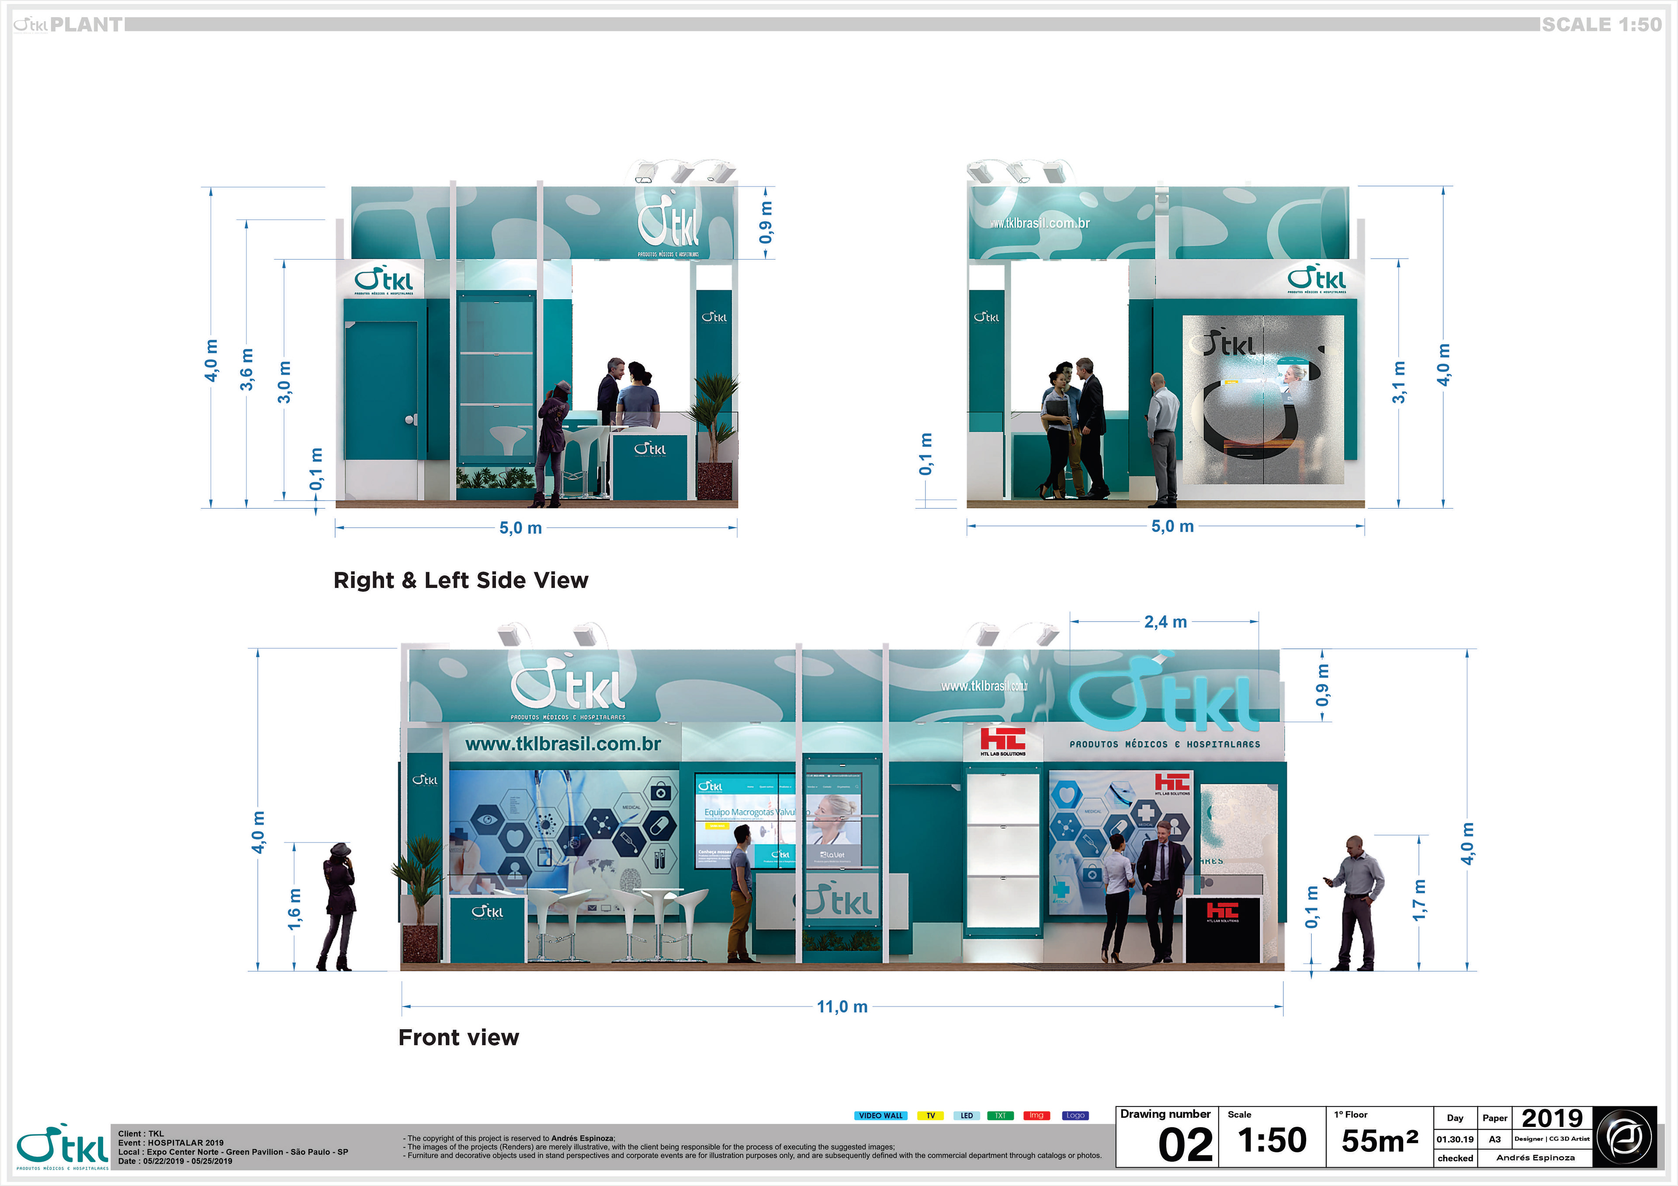The height and width of the screenshot is (1186, 1678).
Task: Click the 'Front view' caption
Action: 459,1037
